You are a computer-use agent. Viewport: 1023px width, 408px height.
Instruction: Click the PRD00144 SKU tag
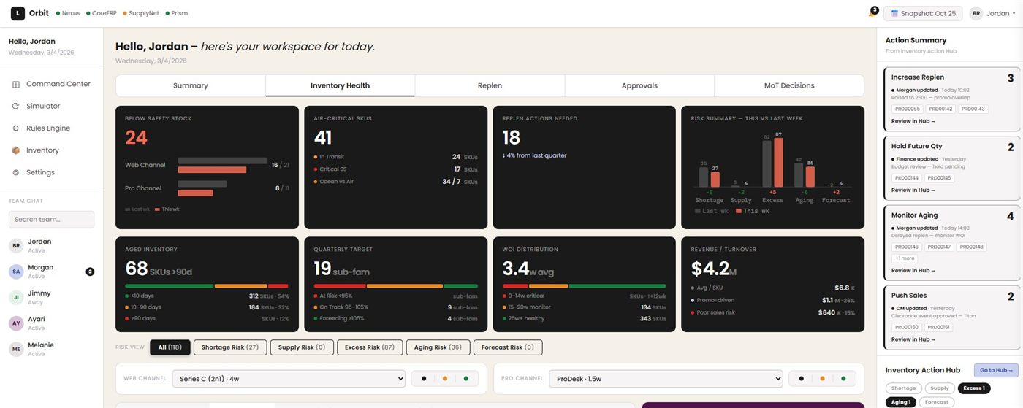[908, 177]
